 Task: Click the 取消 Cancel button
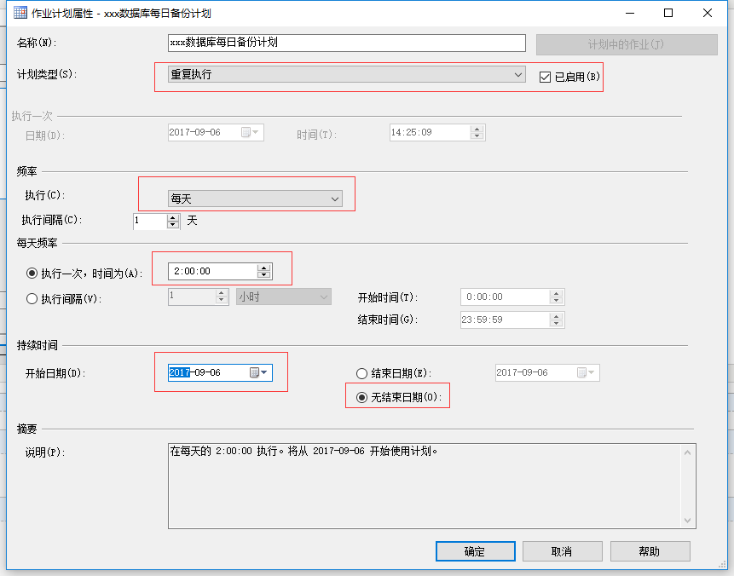562,551
